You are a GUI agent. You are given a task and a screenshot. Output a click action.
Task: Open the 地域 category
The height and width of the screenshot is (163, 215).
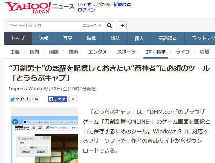[x=205, y=52]
